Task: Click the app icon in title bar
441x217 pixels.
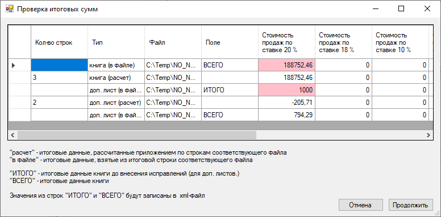Action: click(x=10, y=9)
